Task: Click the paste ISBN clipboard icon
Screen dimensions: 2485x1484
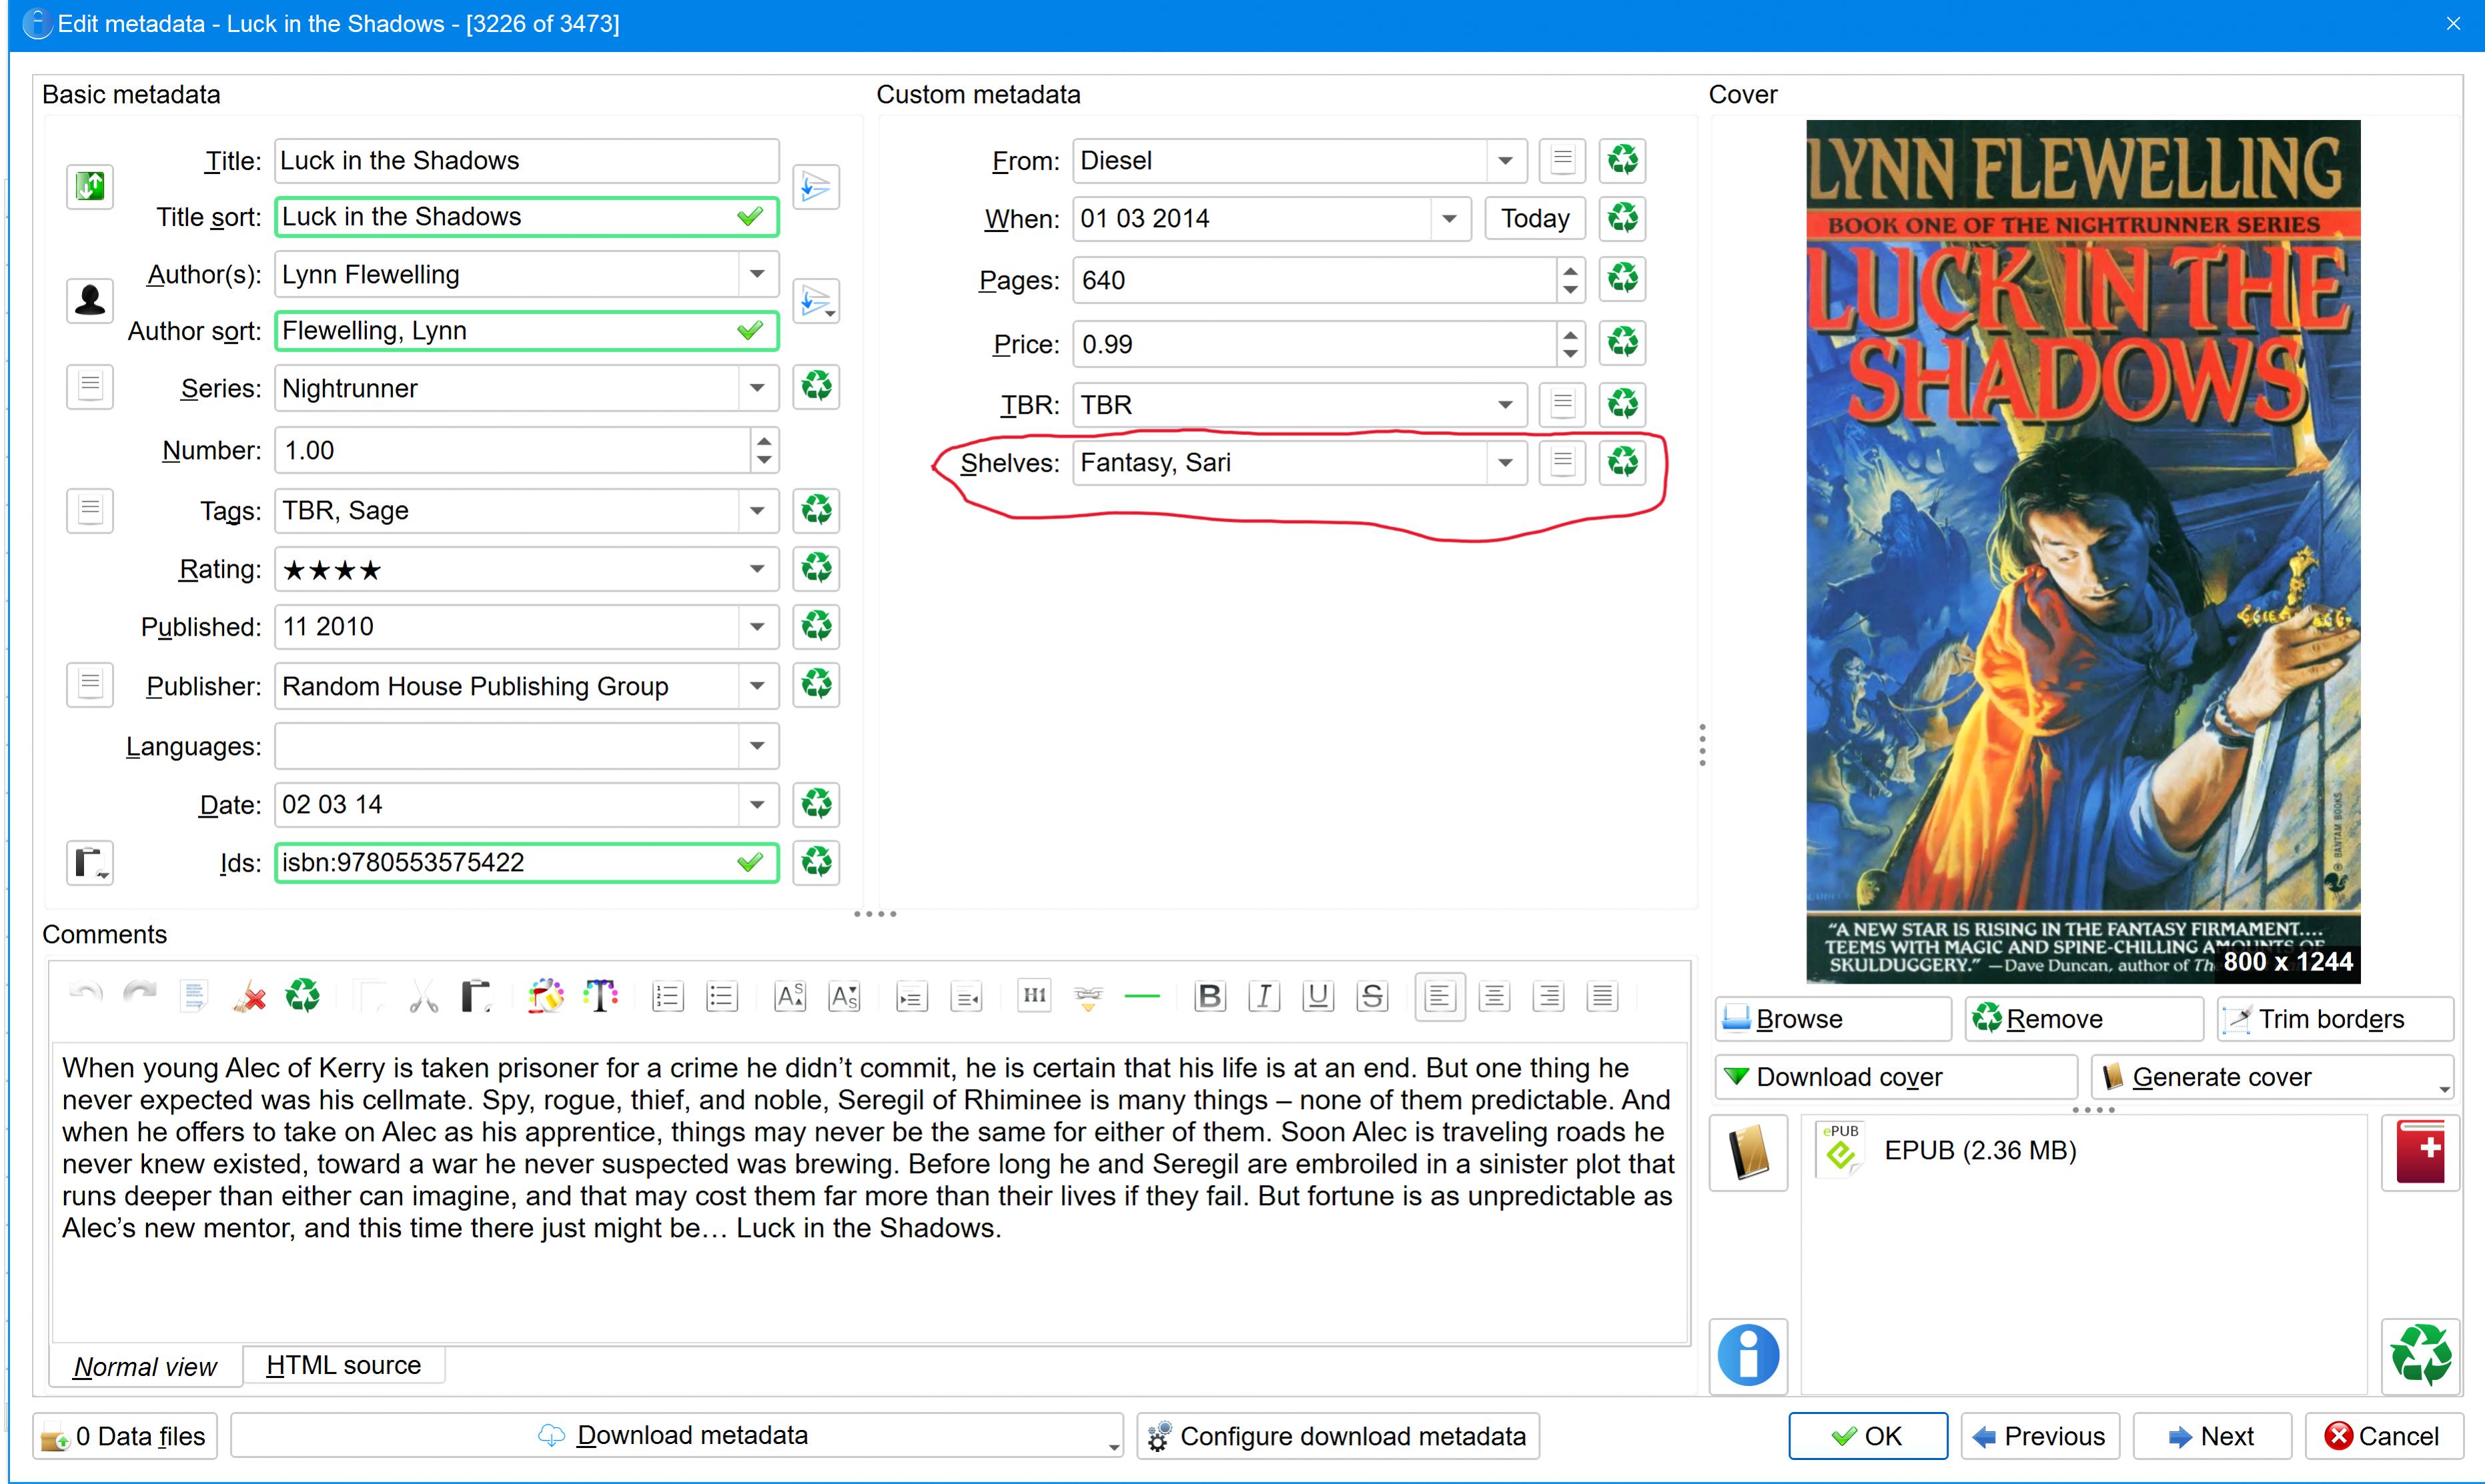Action: [90, 862]
